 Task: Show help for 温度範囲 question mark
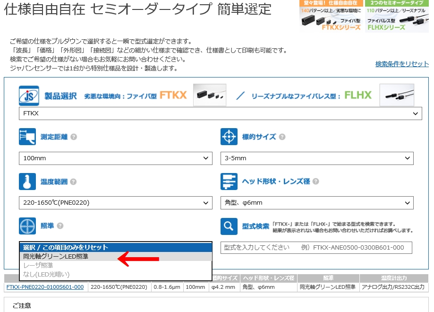pyautogui.click(x=73, y=182)
